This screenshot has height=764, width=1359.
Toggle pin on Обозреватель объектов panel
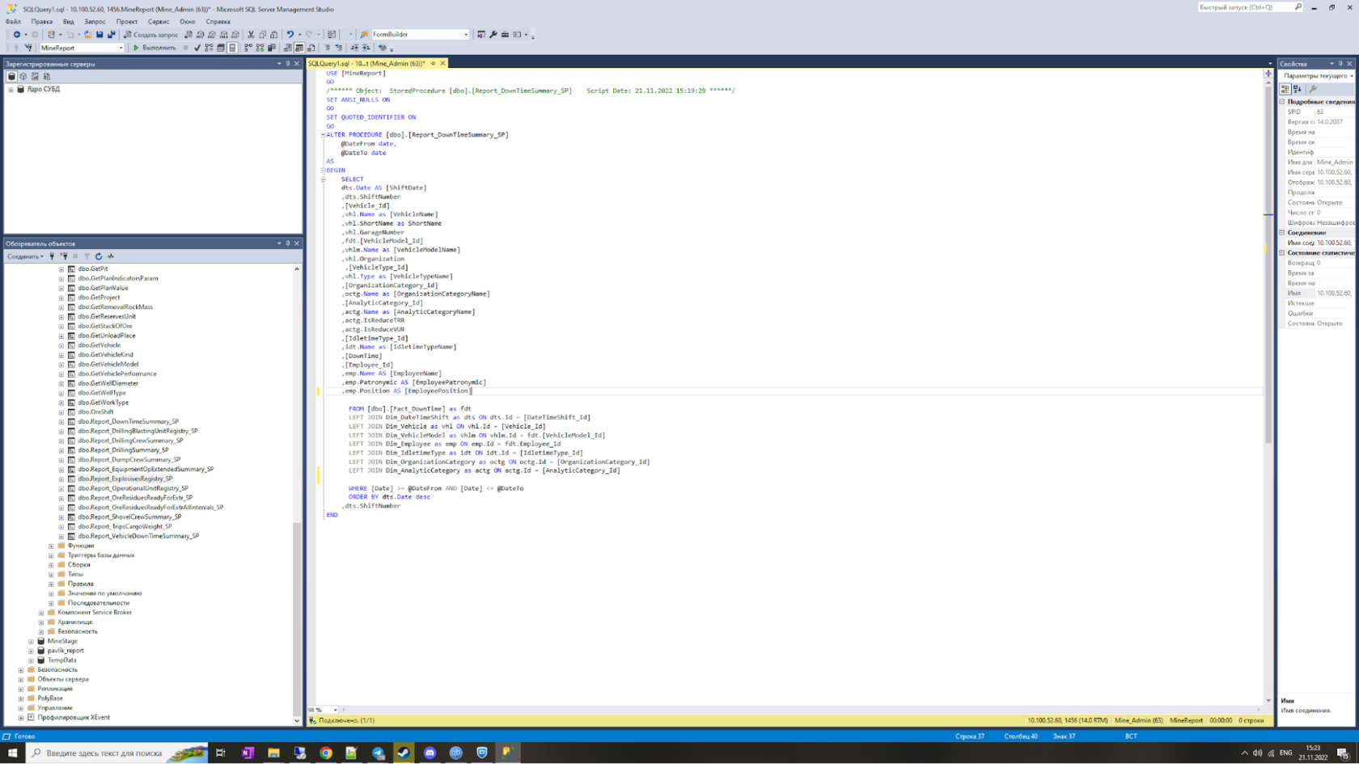(288, 243)
